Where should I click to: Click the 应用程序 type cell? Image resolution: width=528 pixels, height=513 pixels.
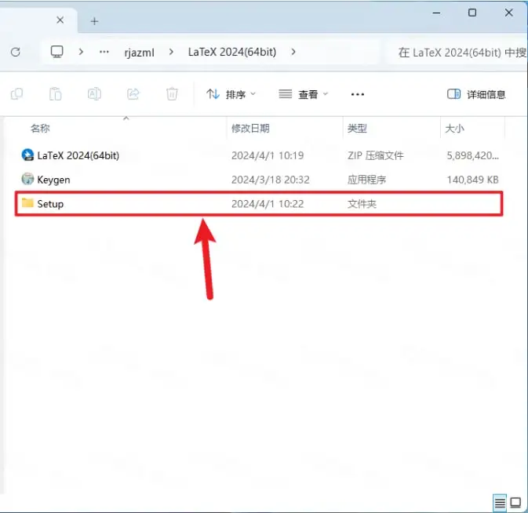click(366, 180)
